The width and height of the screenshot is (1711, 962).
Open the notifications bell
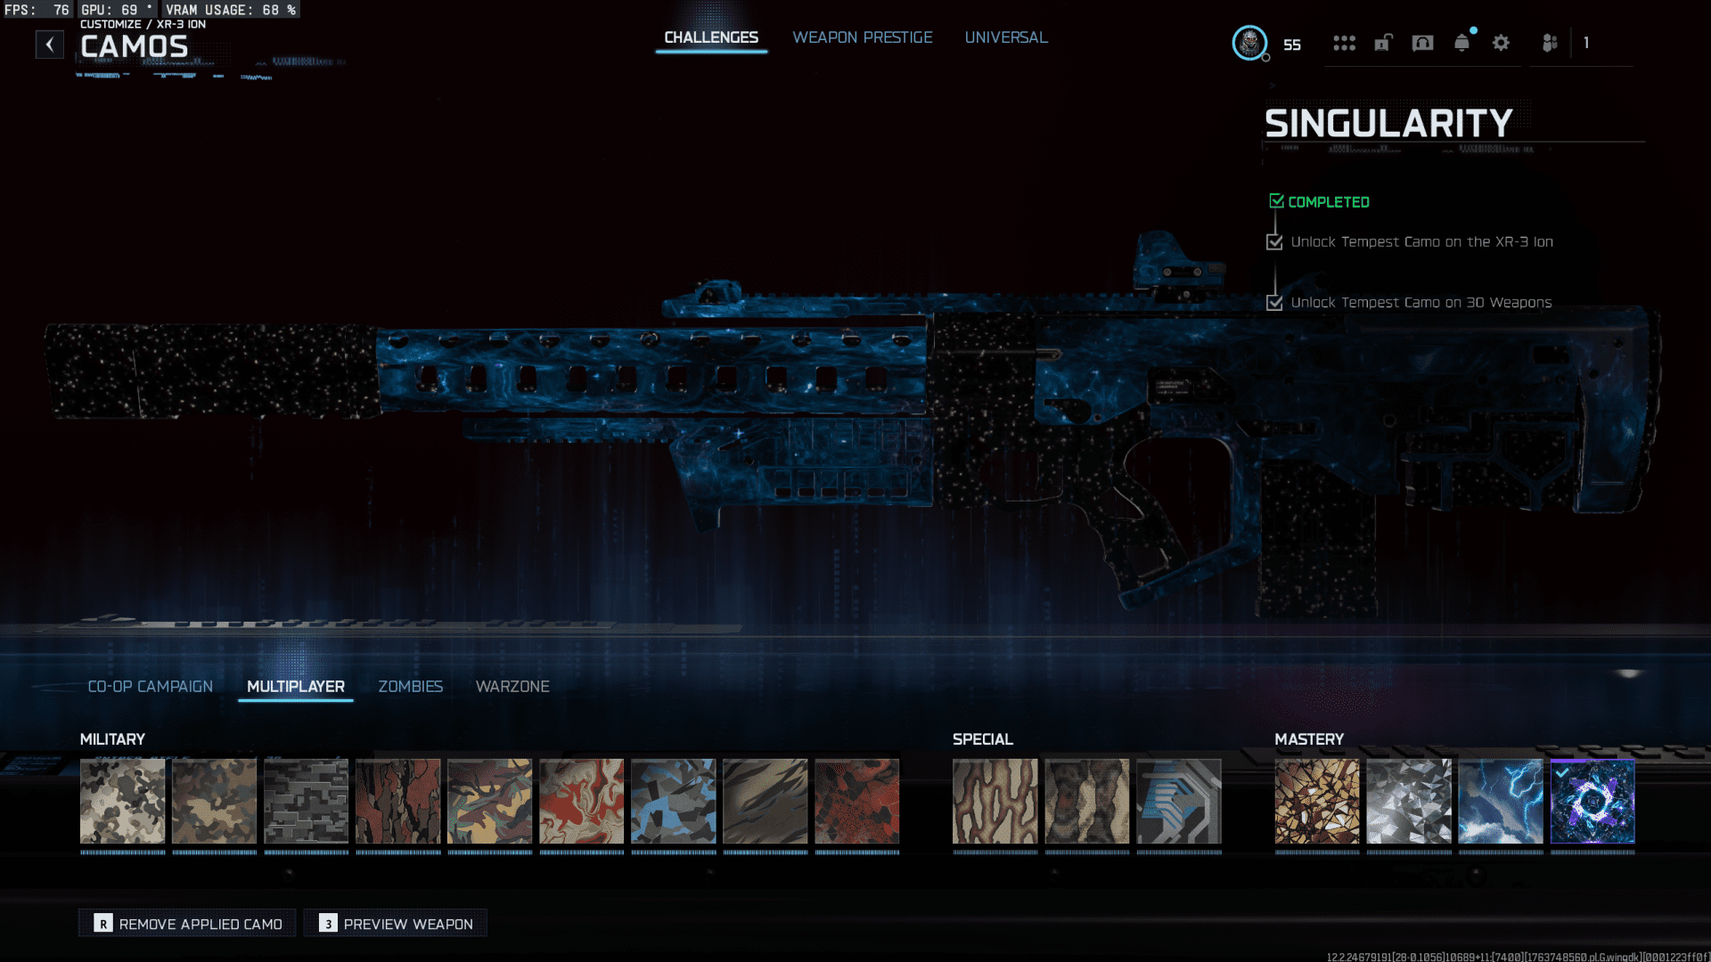1461,43
